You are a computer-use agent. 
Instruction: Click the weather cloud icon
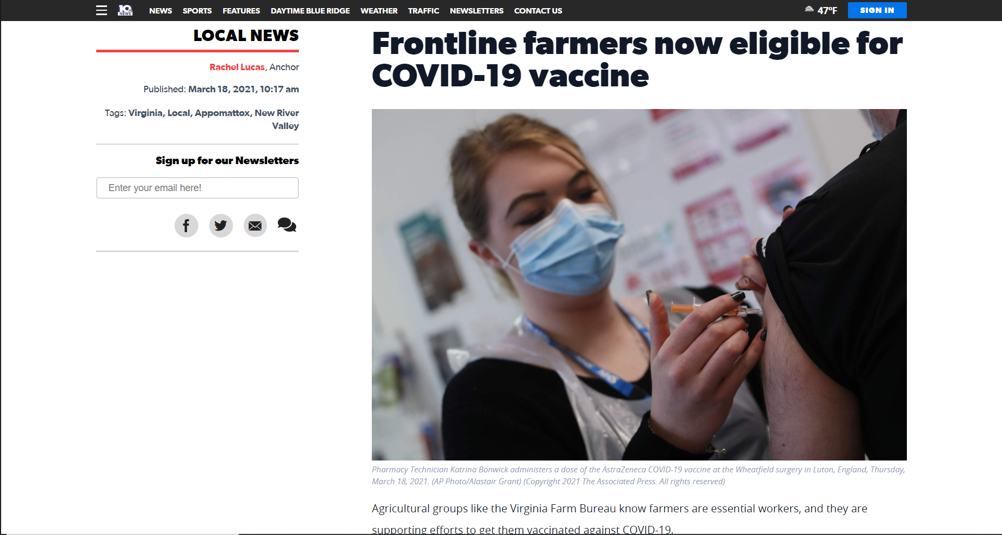click(x=809, y=9)
